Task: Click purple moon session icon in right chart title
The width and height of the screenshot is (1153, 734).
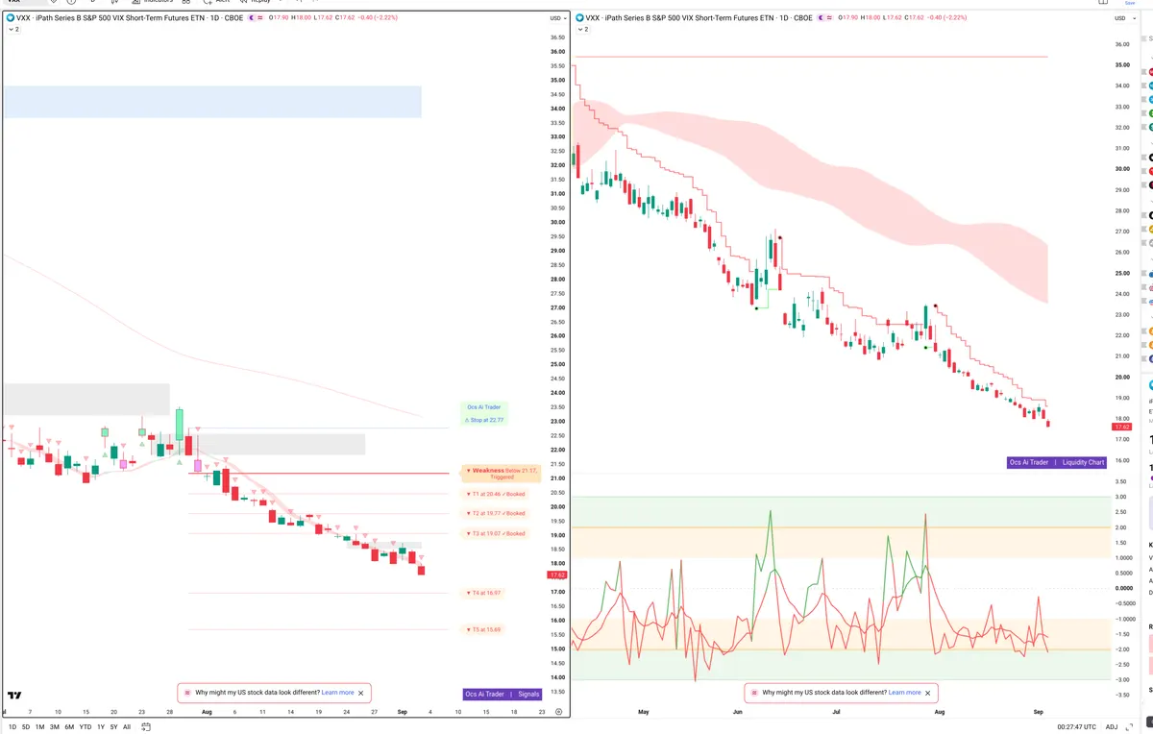Action: click(820, 17)
